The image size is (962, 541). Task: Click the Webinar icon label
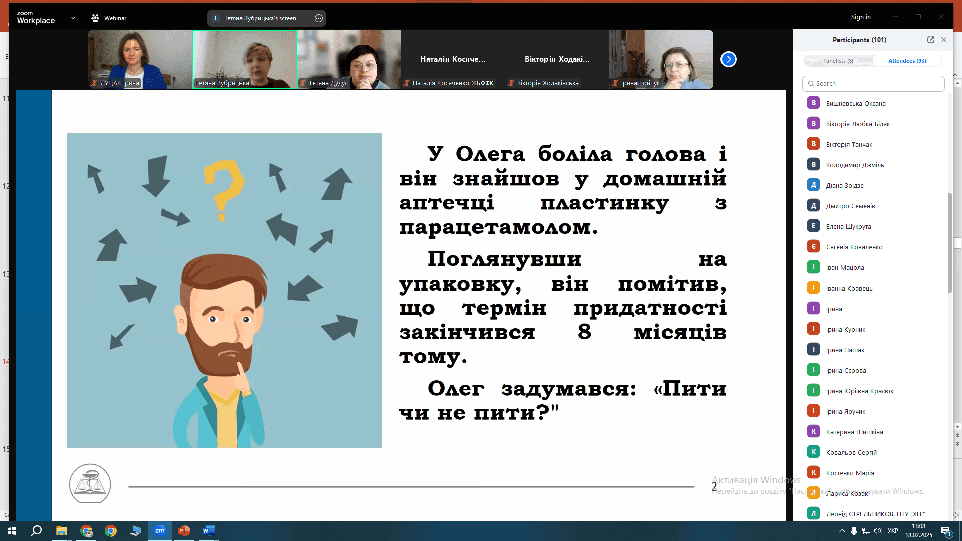[109, 18]
